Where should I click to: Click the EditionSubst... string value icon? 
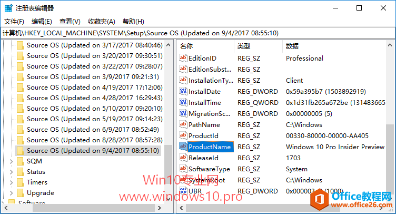click(183, 69)
